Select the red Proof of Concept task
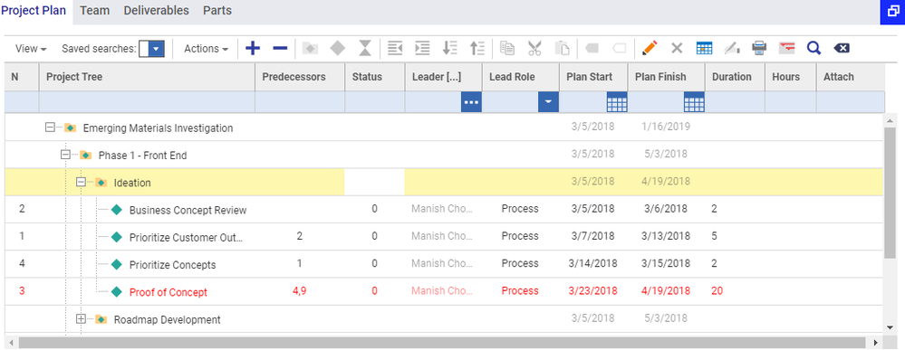 pyautogui.click(x=168, y=292)
